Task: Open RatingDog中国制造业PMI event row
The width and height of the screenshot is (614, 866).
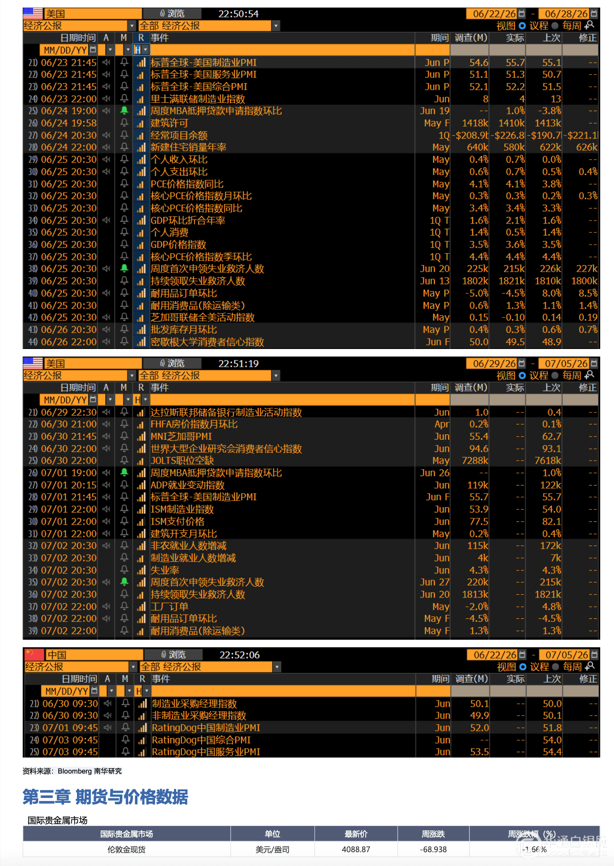Action: (x=206, y=728)
